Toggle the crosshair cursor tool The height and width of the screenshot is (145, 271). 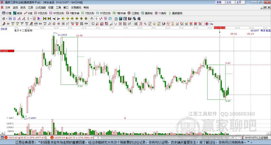pos(96,19)
